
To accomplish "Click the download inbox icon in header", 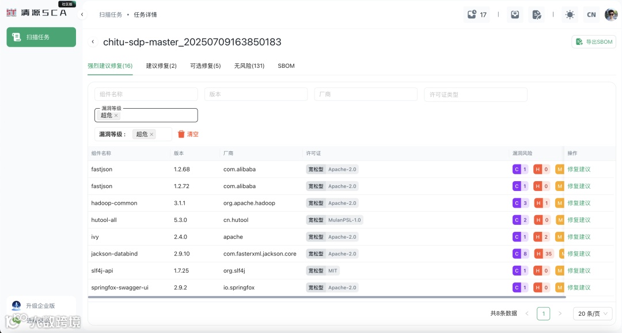I will pyautogui.click(x=515, y=14).
